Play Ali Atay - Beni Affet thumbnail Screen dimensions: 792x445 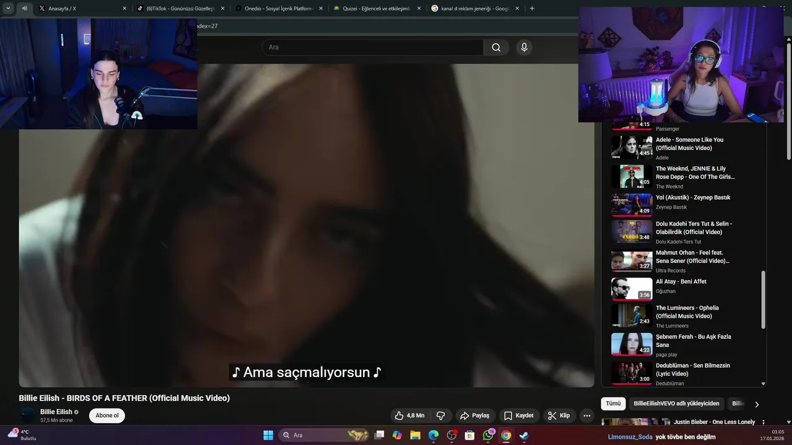tap(632, 289)
